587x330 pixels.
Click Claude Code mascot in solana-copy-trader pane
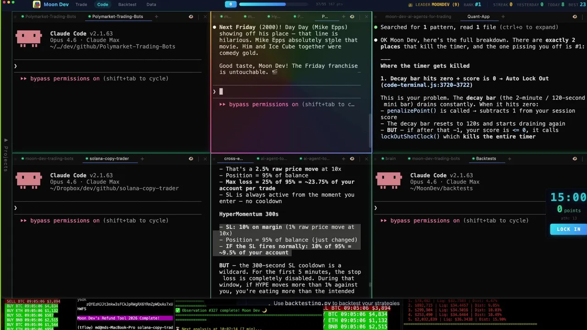[x=29, y=181]
